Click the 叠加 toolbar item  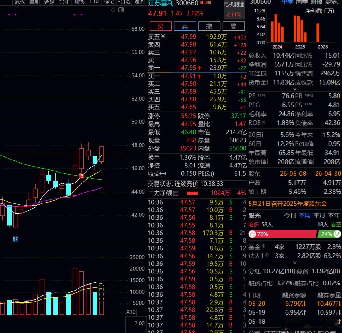[34, 2]
